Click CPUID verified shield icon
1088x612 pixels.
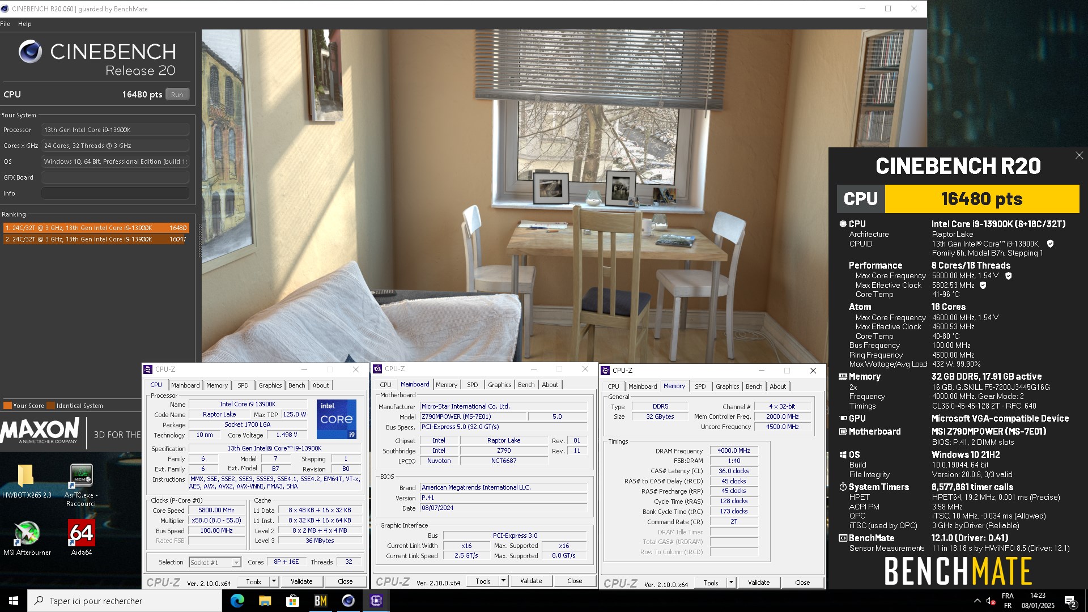tap(1050, 244)
